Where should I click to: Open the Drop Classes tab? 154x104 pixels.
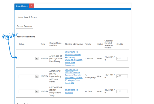22,6
